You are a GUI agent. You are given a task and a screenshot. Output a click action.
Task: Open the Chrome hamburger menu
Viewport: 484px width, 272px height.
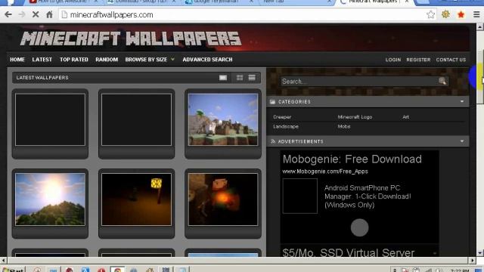pos(476,14)
